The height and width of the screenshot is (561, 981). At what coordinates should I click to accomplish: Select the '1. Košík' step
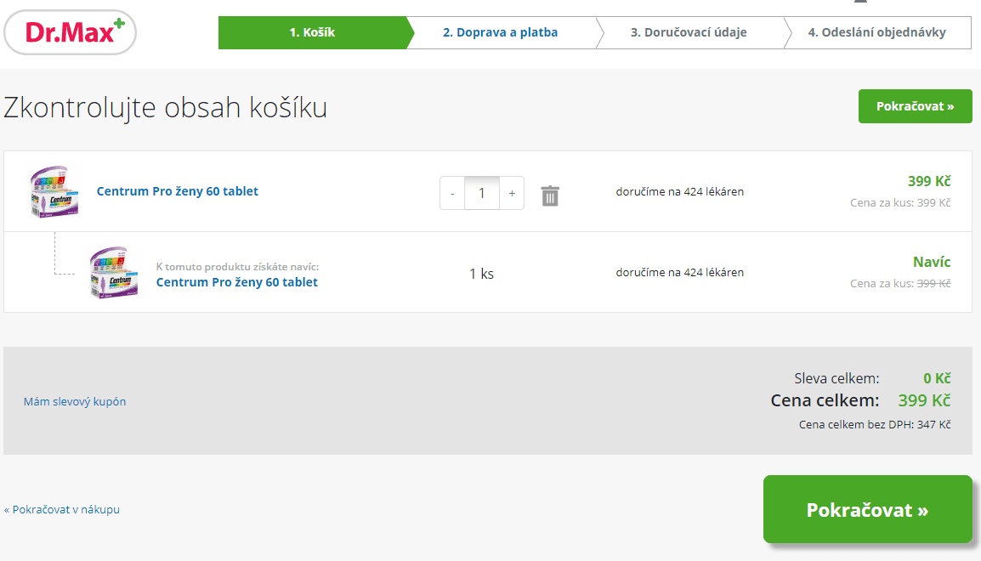pos(311,32)
